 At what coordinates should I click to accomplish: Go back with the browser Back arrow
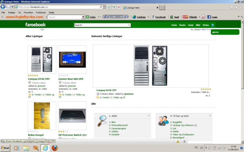click(x=3, y=7)
